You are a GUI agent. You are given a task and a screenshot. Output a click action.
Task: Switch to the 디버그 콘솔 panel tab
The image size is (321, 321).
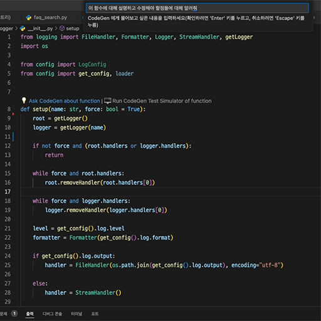(x=52, y=314)
